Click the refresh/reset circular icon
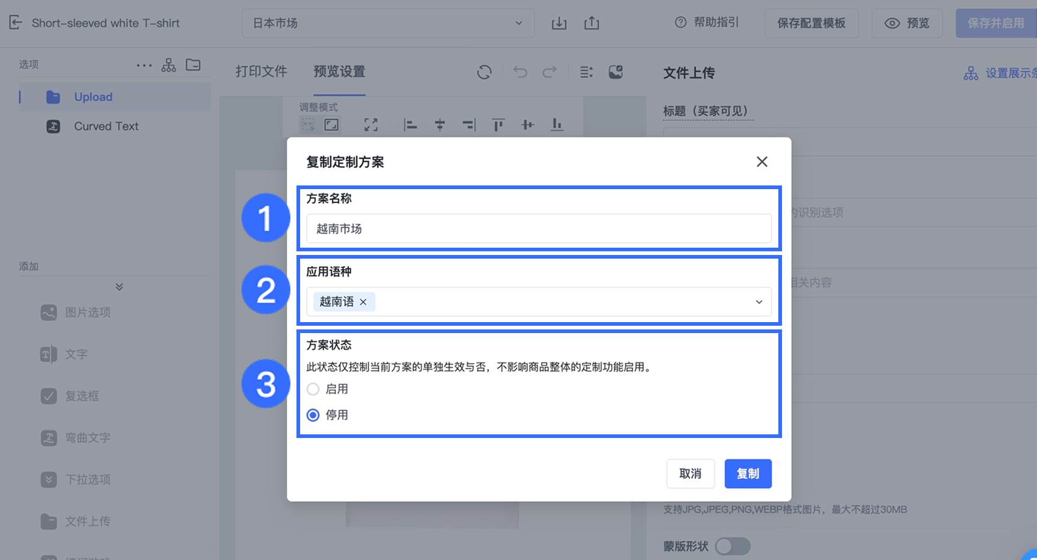 (484, 72)
